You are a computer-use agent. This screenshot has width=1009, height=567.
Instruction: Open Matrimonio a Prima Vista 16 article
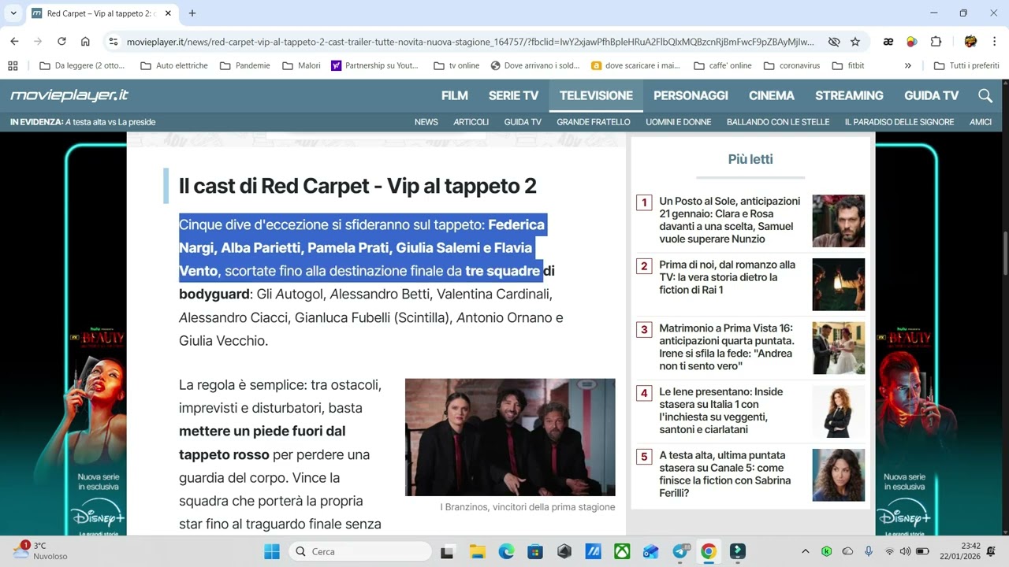727,347
